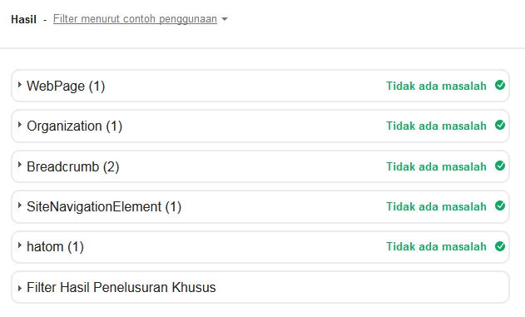Select the WebPage (1) result label

point(66,87)
